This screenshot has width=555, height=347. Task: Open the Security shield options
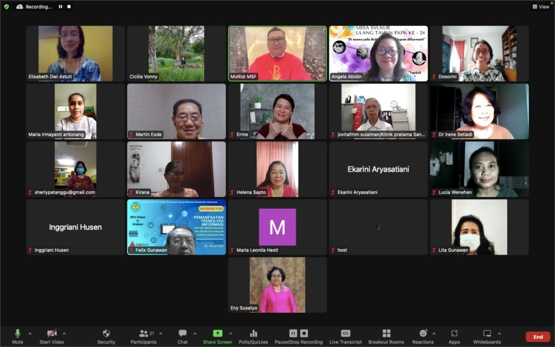(106, 333)
